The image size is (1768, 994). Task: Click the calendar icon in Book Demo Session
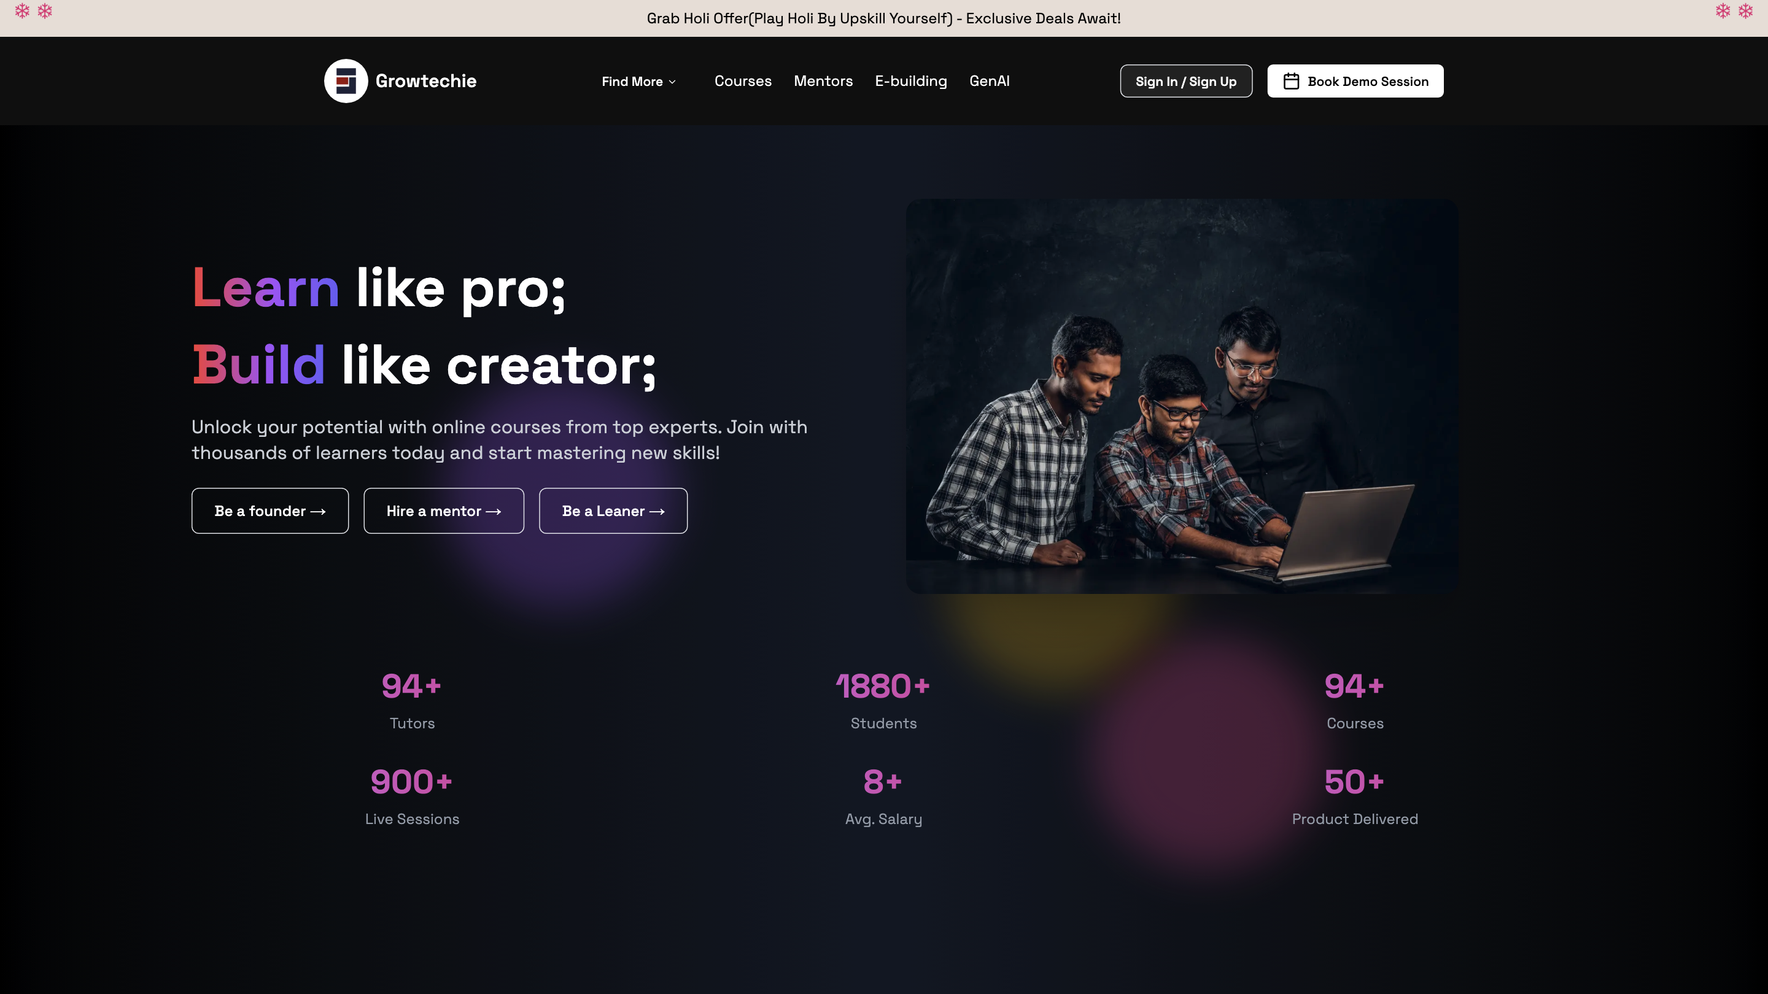point(1291,81)
